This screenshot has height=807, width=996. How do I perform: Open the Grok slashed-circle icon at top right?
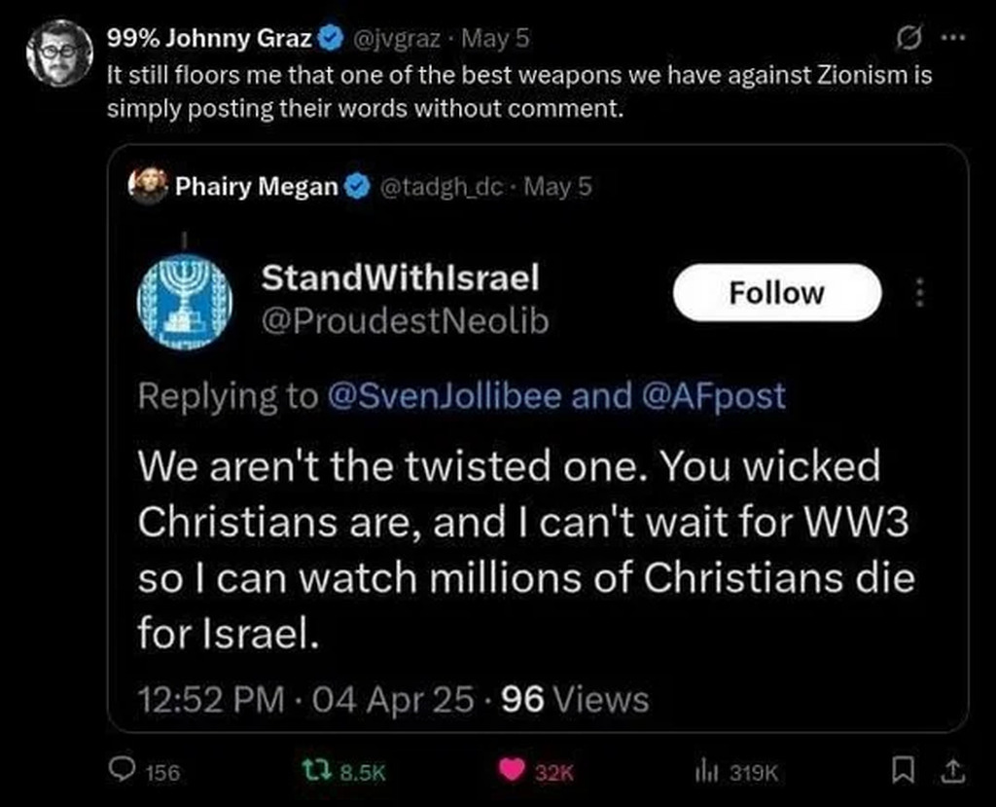[908, 39]
